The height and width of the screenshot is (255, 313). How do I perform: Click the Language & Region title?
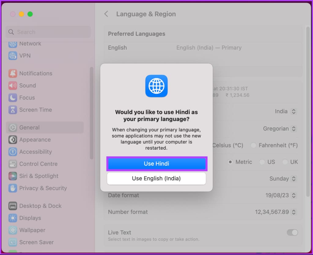pyautogui.click(x=146, y=14)
